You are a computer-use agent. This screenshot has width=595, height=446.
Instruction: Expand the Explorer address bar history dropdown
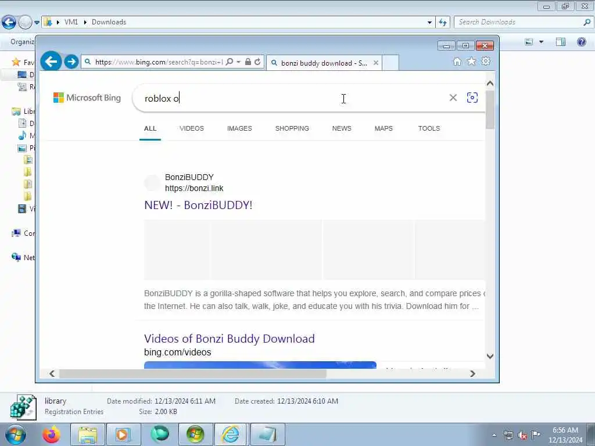429,23
